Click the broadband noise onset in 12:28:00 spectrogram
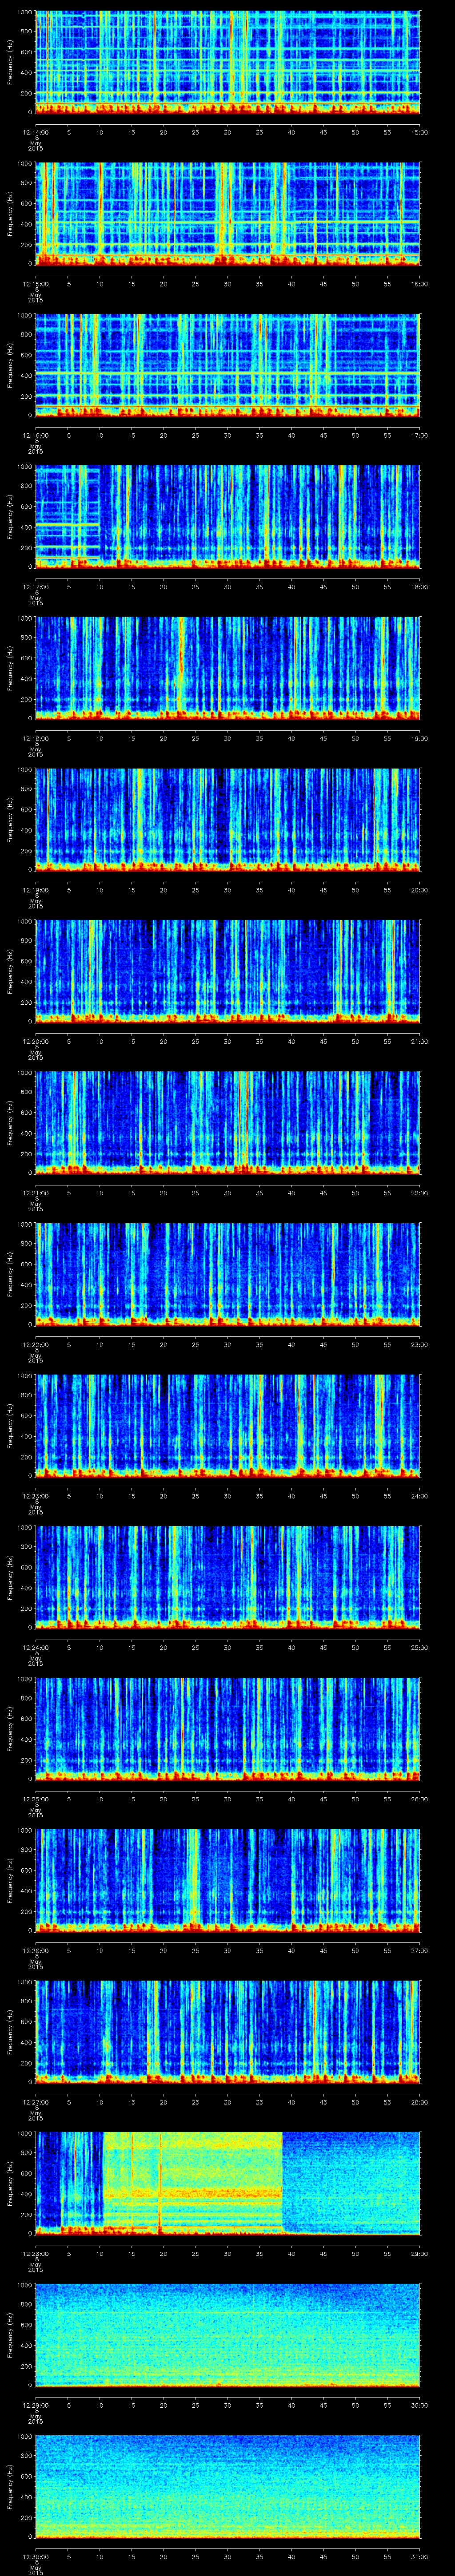Viewport: 455px width, 2576px height. [104, 2180]
